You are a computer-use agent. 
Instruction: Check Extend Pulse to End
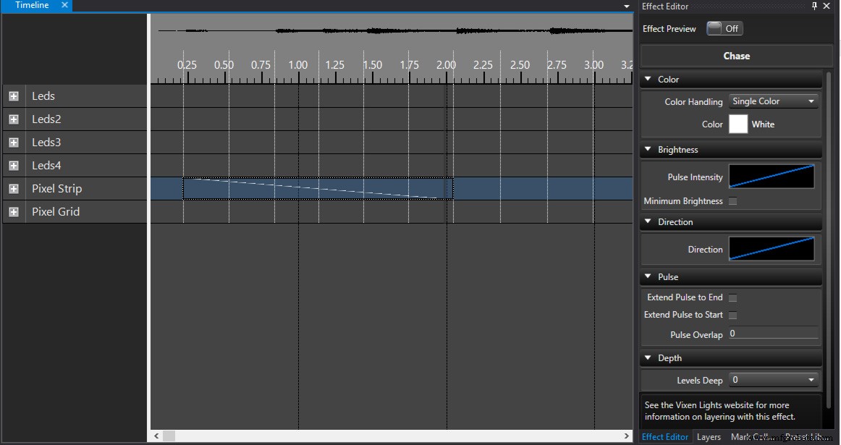(x=732, y=297)
